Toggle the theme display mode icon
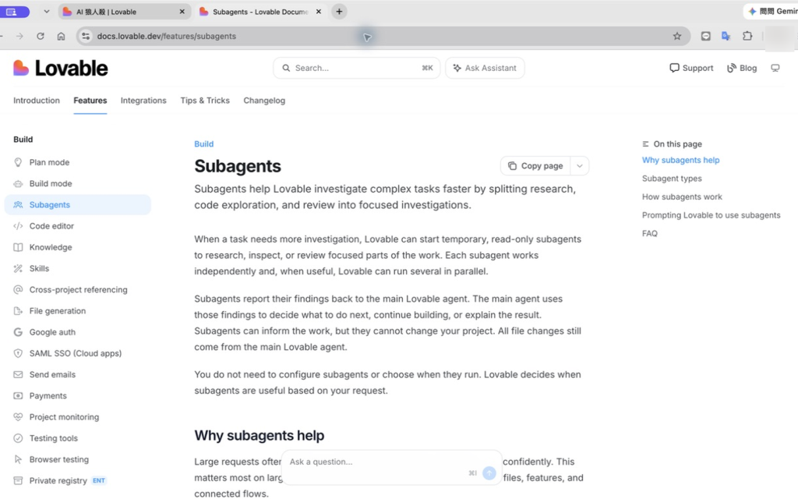 (775, 69)
